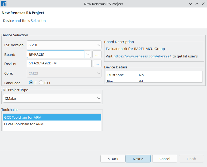The width and height of the screenshot is (207, 167).
Task: Click the Board EK-RA2E1 text field
Action: click(56, 54)
